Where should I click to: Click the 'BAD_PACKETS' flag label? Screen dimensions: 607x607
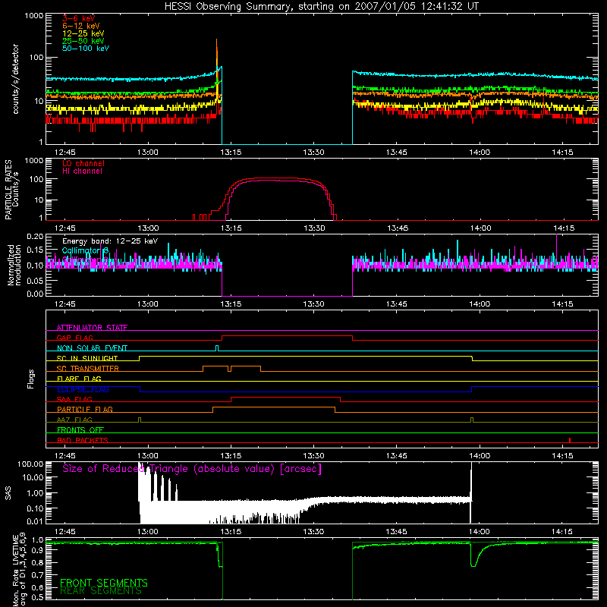(x=83, y=440)
